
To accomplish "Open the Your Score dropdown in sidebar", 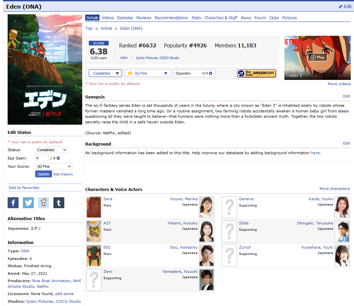I will click(54, 166).
